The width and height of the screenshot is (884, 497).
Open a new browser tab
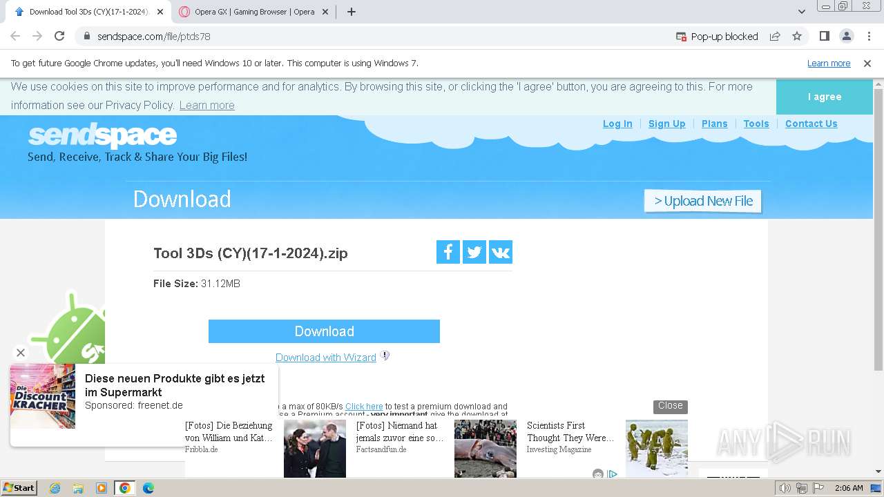tap(352, 12)
